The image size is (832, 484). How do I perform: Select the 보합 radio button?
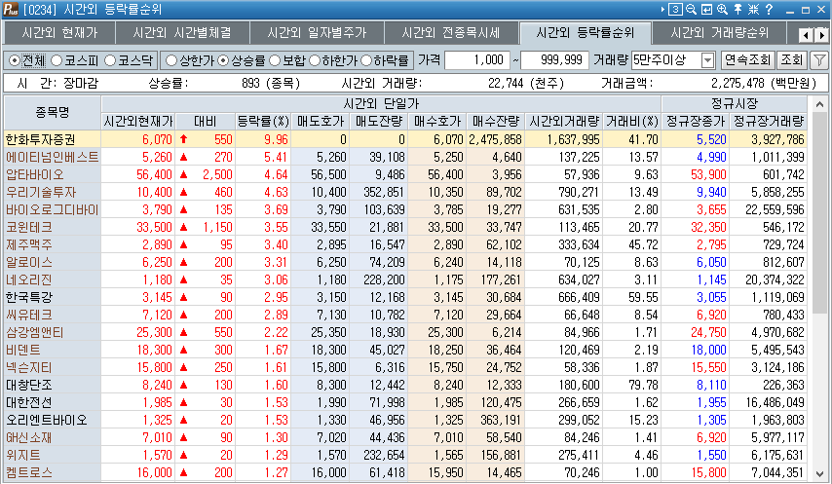[x=275, y=61]
